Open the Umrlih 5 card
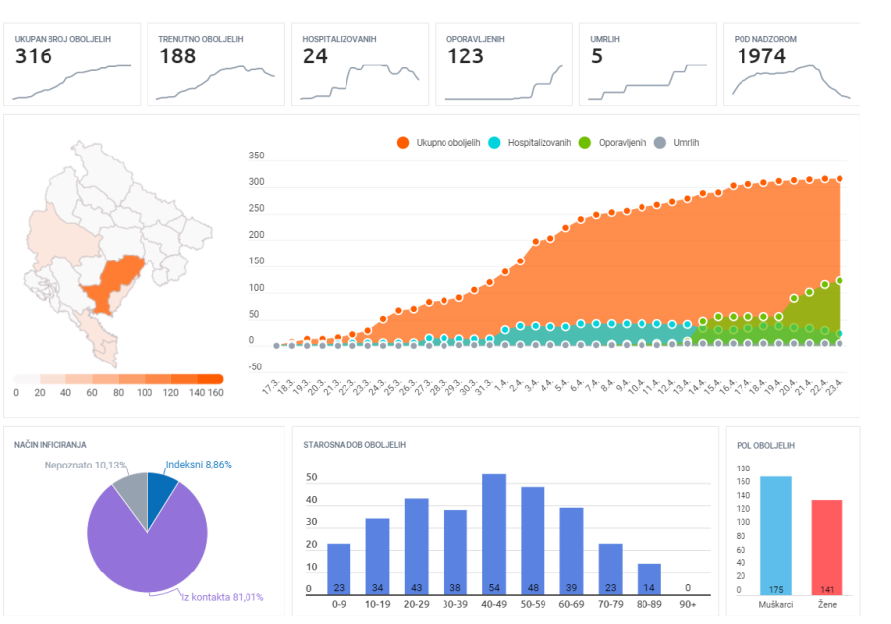The width and height of the screenshot is (891, 624). 647,64
